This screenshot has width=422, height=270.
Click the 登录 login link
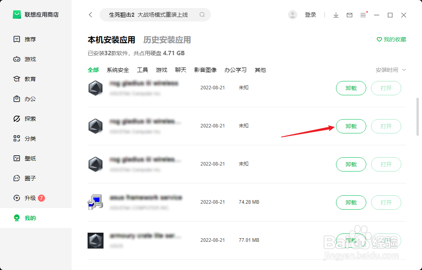pos(310,15)
